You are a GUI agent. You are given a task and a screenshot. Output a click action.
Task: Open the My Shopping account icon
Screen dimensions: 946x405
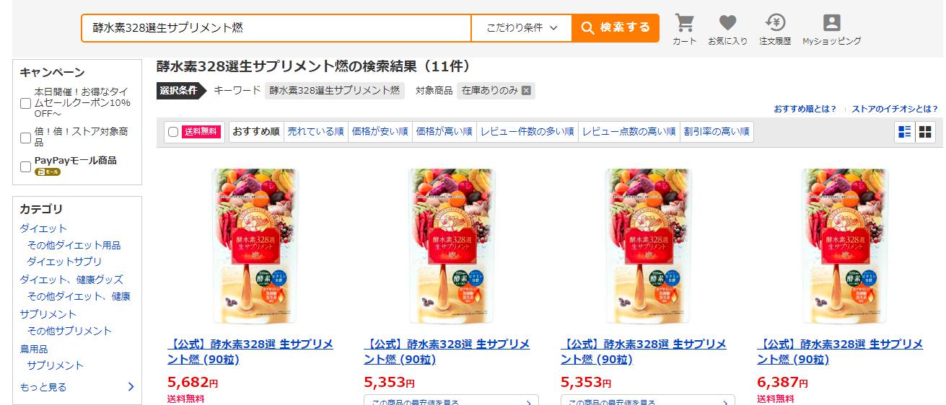[x=831, y=23]
